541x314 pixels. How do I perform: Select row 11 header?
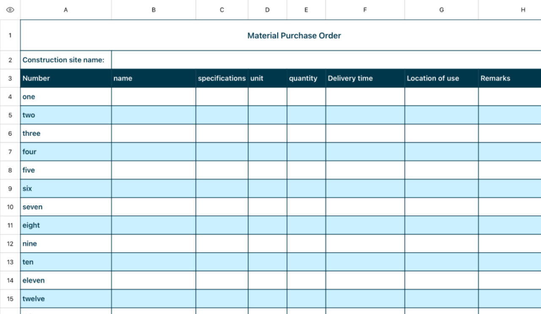10,225
